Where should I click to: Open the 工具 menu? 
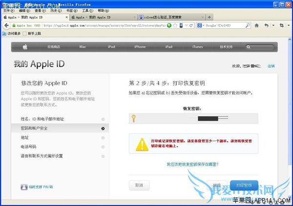[x=87, y=11]
